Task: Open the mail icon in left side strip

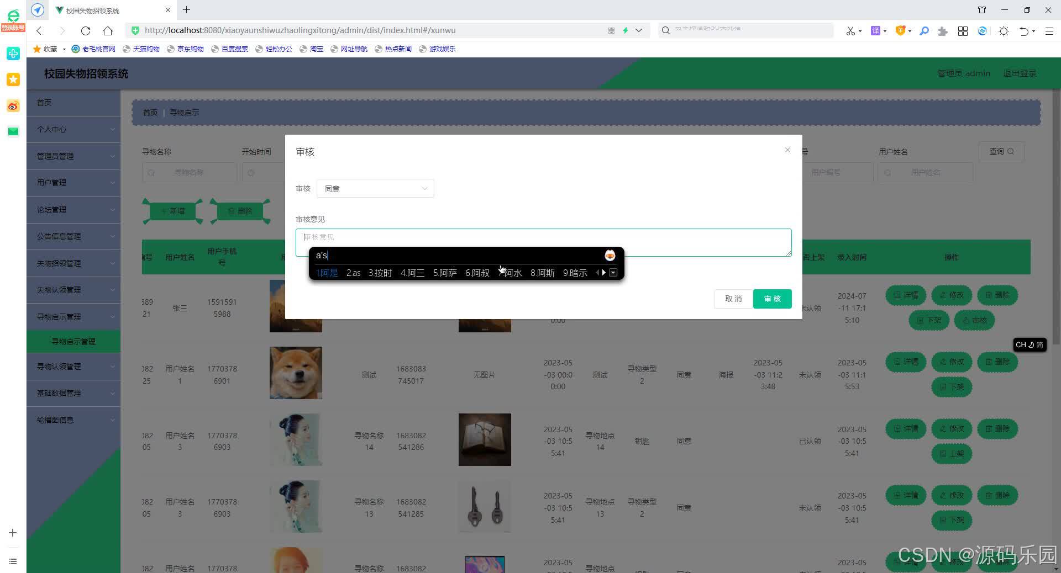Action: coord(13,131)
